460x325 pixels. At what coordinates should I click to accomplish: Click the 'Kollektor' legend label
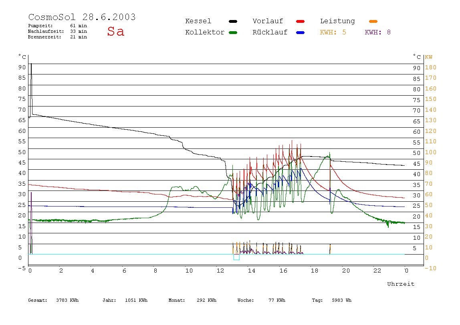tap(204, 32)
